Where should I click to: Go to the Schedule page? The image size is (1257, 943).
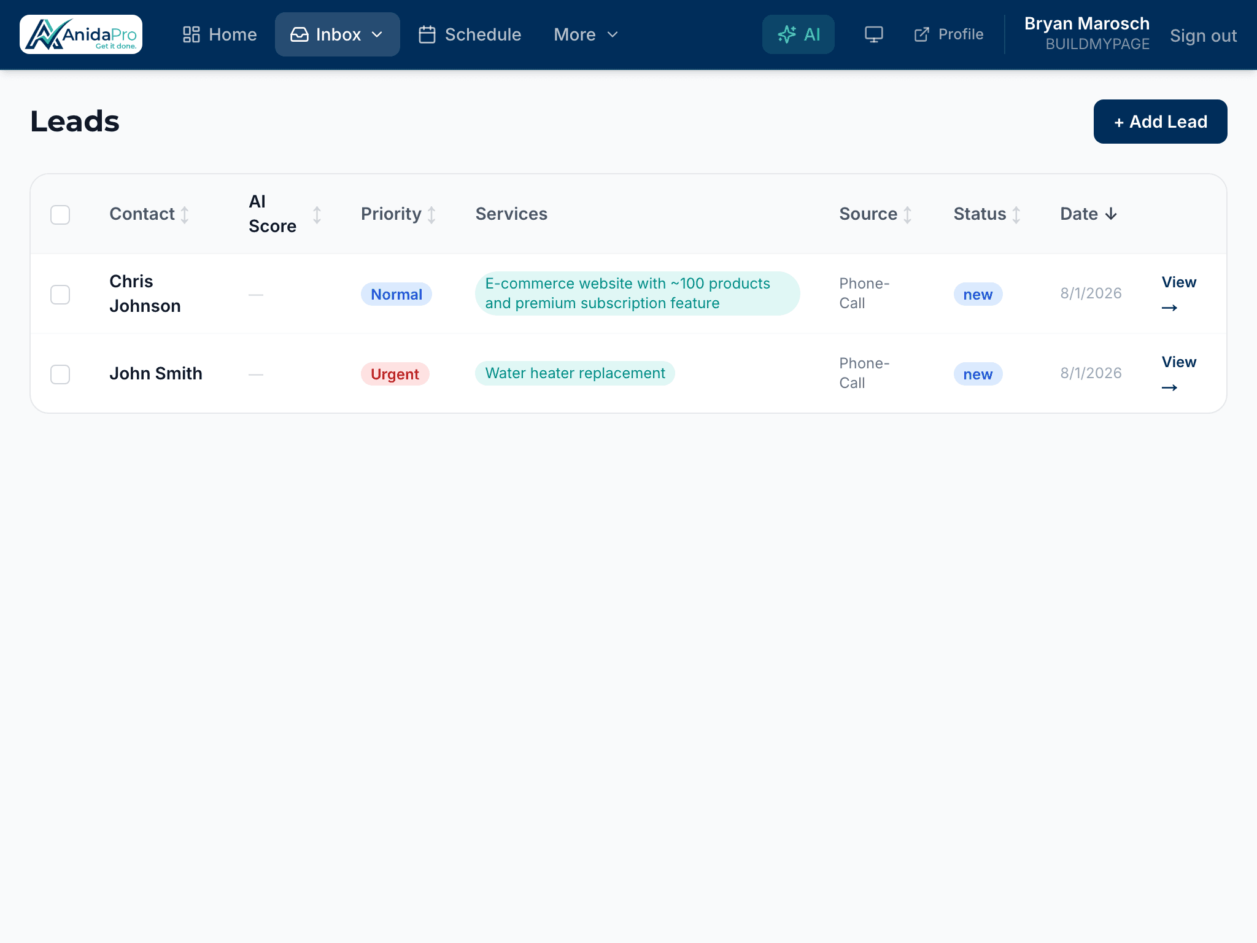[x=470, y=34]
